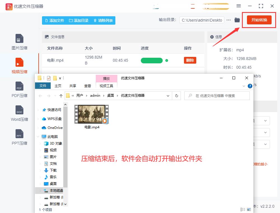The width and height of the screenshot is (280, 213).
Task: Click the progress bar of 电影.mp4
Action: (x=152, y=60)
